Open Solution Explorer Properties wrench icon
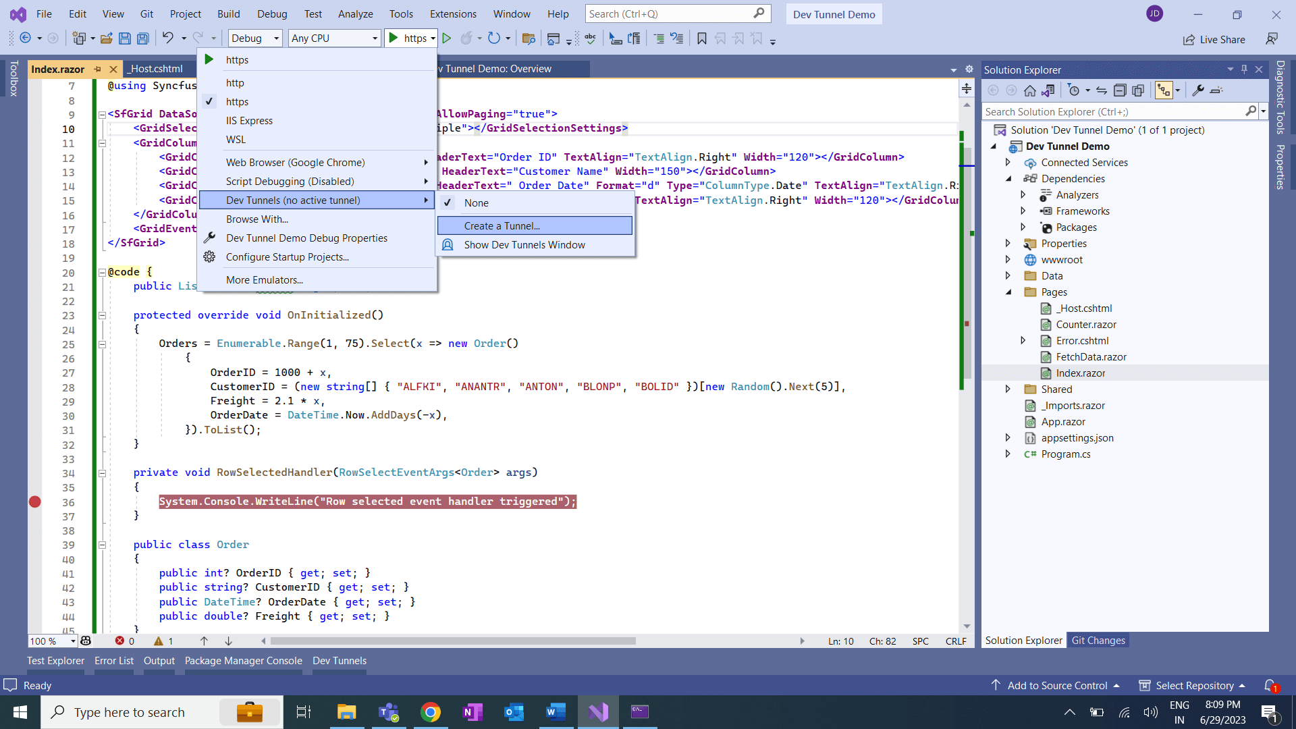The width and height of the screenshot is (1296, 729). (x=1198, y=90)
